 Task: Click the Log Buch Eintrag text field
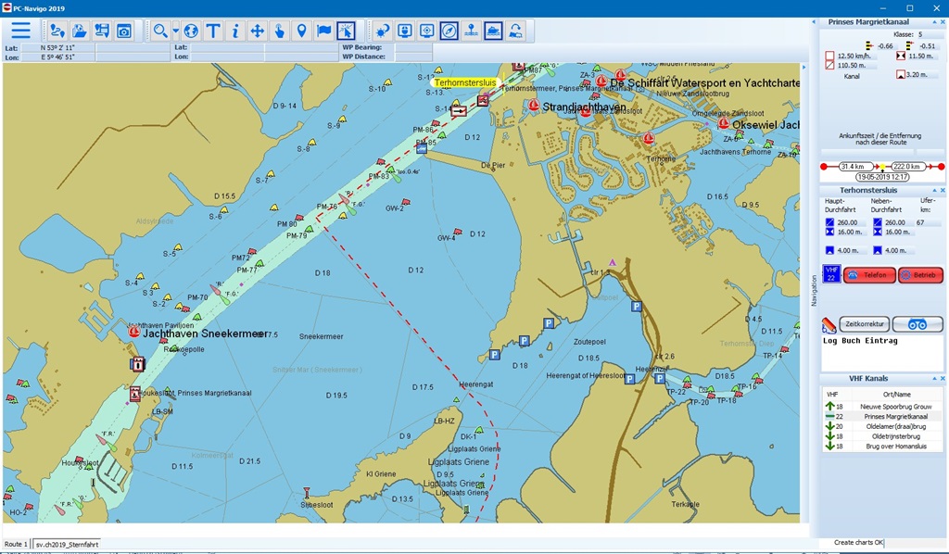click(881, 353)
